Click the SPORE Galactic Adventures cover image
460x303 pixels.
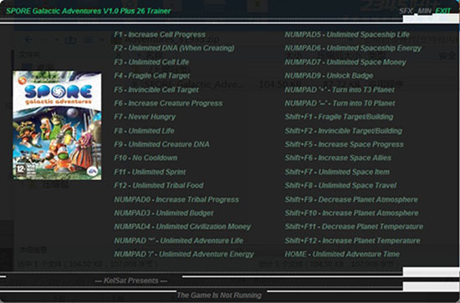pos(57,125)
